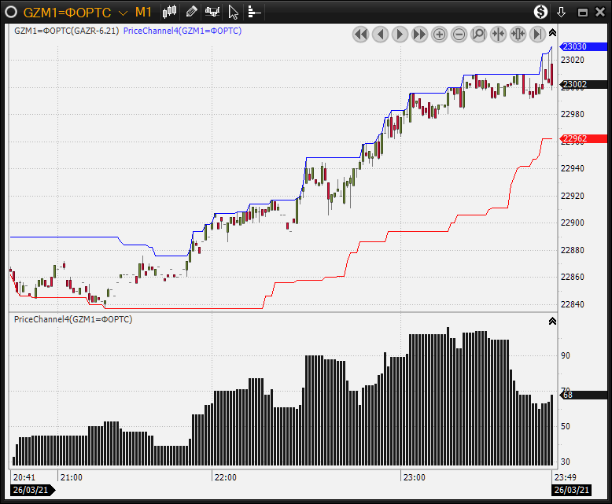612x504 pixels.
Task: Zoom out with the minus button
Action: point(459,34)
